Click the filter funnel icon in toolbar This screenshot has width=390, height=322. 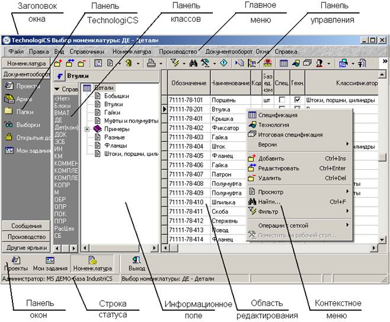click(175, 63)
